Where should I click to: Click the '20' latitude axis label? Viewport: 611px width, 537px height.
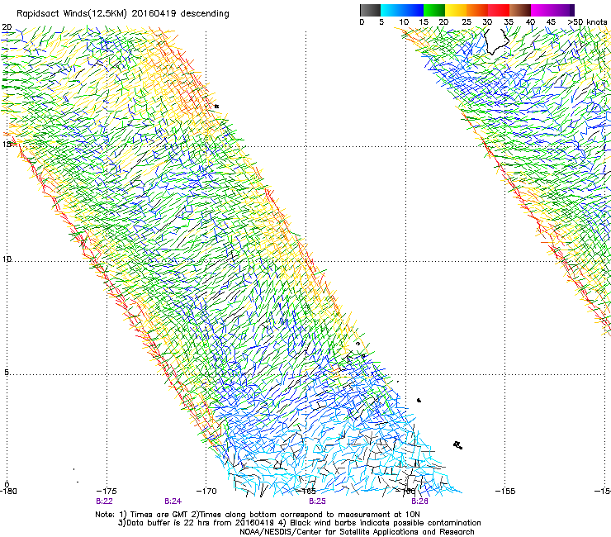pyautogui.click(x=7, y=27)
